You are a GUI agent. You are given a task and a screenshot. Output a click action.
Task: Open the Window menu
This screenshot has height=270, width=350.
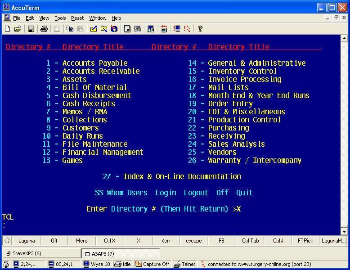(98, 18)
